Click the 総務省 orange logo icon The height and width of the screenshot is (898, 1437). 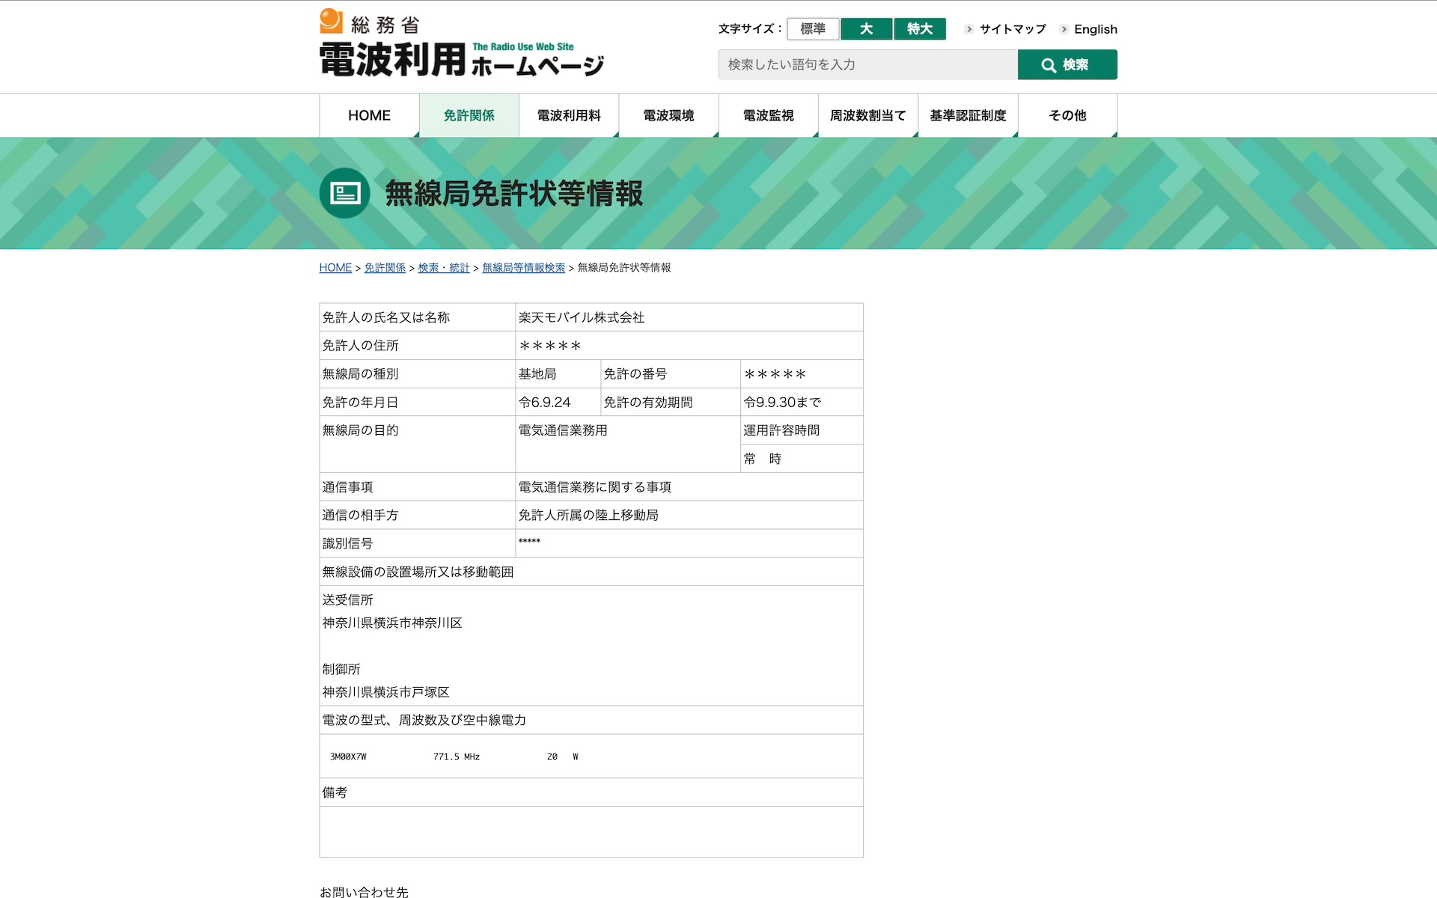(x=331, y=21)
